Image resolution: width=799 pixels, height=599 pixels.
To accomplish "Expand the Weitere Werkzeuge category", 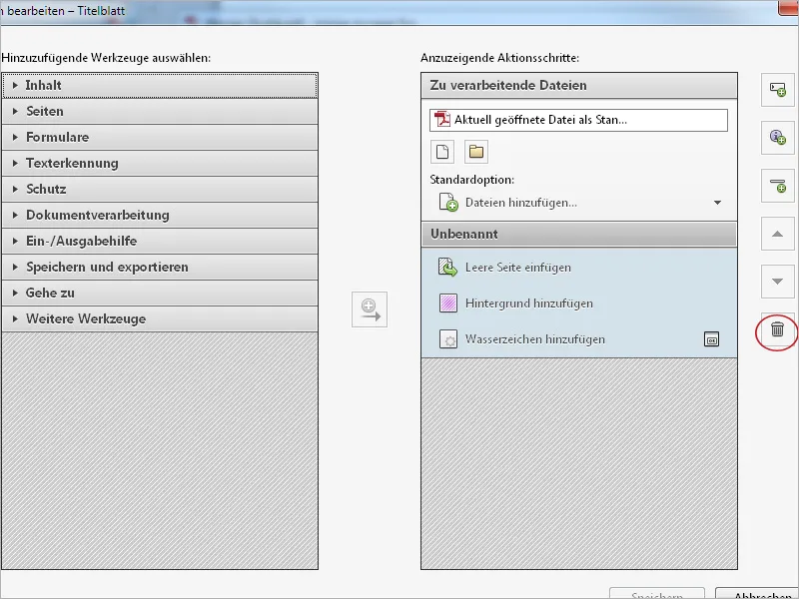I will [160, 319].
